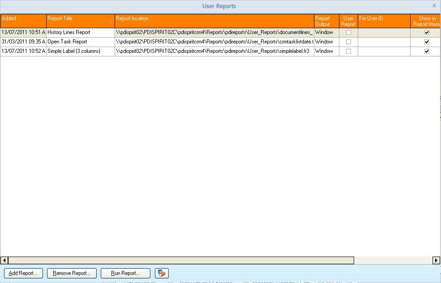The width and height of the screenshot is (441, 283).
Task: Sort reports by the Added column
Action: click(22, 21)
